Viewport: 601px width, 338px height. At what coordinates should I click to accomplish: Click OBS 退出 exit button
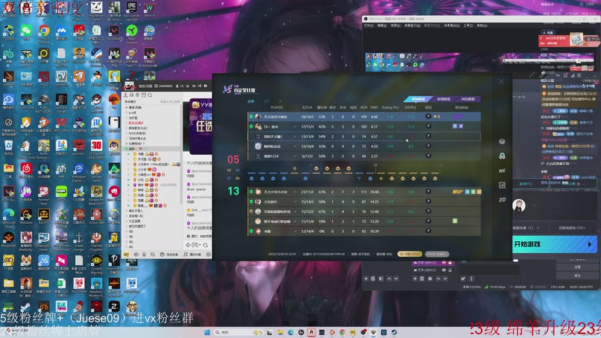coord(577,276)
